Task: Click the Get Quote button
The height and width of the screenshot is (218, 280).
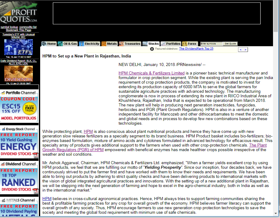Action: tap(230, 44)
